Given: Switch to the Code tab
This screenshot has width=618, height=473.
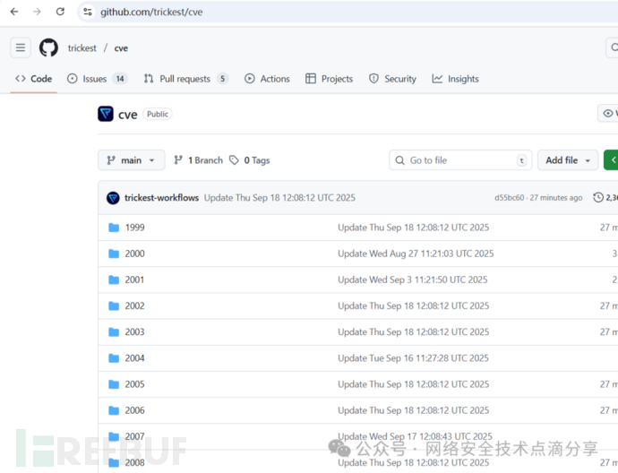Looking at the screenshot, I should 33,79.
